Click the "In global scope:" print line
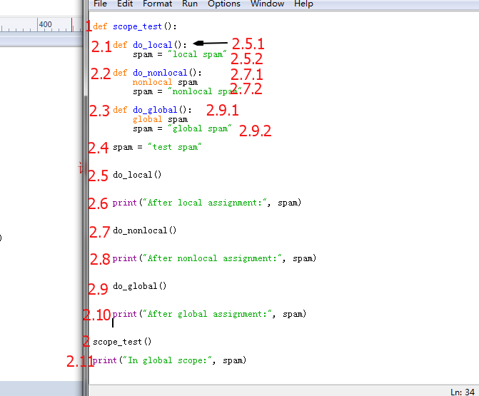This screenshot has height=396, width=479. point(169,360)
